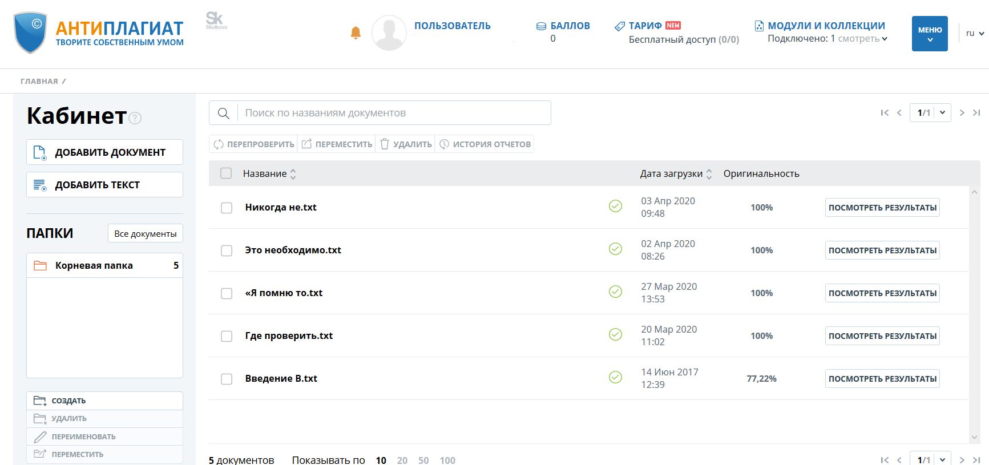Screen dimensions: 989x465
Task: Go to last page using top pager arrow
Action: pyautogui.click(x=976, y=113)
